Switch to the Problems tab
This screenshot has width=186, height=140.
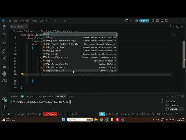[17, 97]
